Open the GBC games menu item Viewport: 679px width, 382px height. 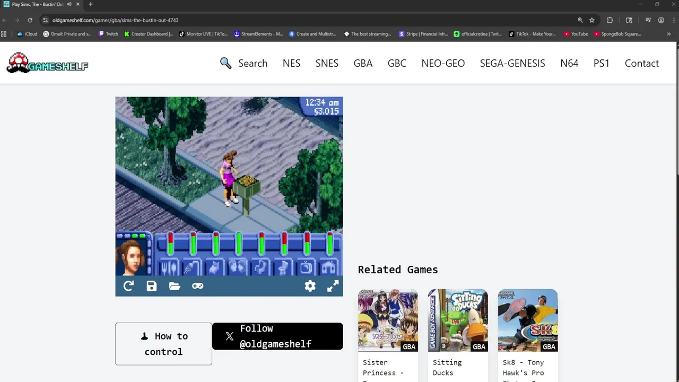click(397, 63)
